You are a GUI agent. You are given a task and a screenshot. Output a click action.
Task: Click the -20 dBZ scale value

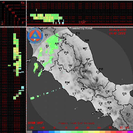[x=31, y=128]
